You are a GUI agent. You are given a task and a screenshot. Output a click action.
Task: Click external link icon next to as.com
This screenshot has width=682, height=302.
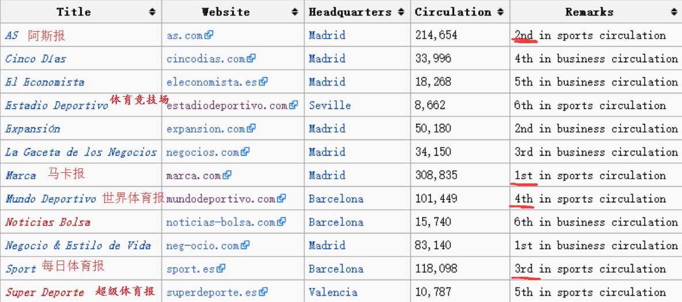pyautogui.click(x=209, y=35)
